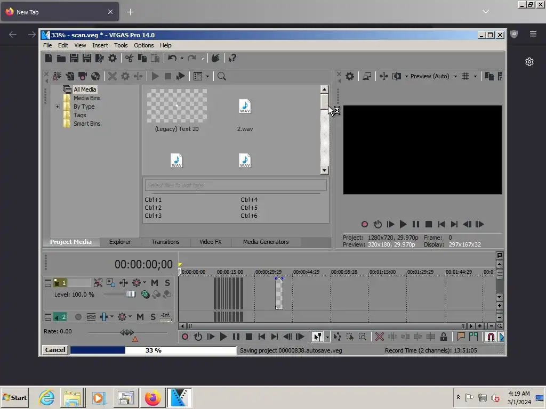Toggle Solo on audio track 2
Viewport: 546px width, 409px height.
153,317
